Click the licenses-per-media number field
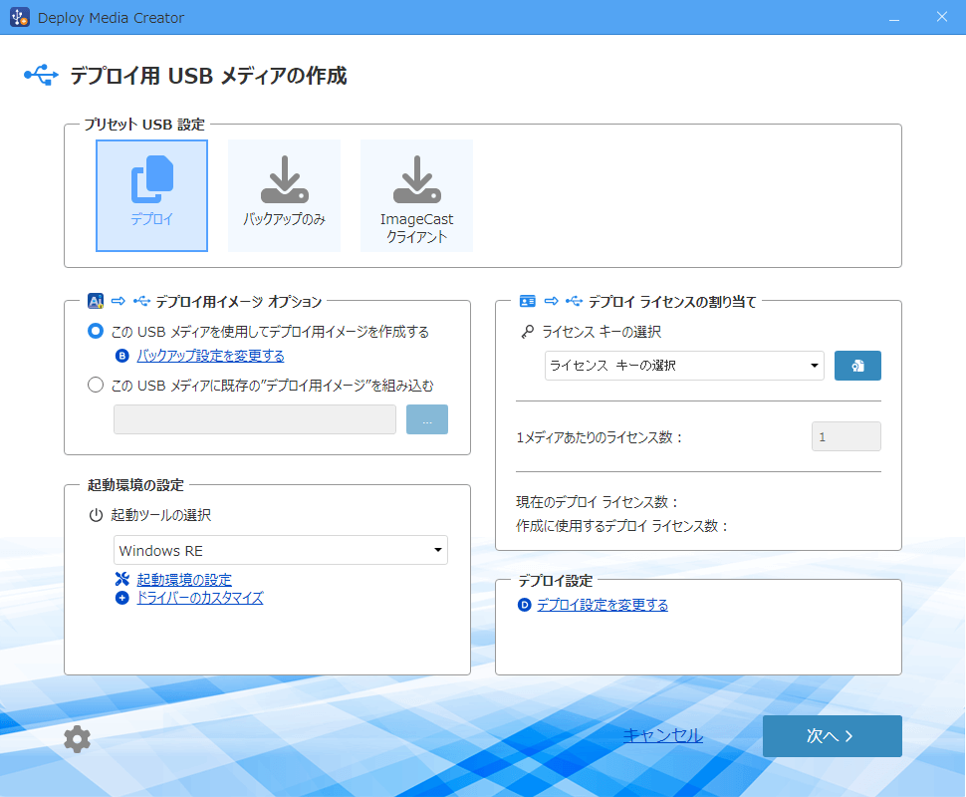This screenshot has height=797, width=966. pyautogui.click(x=845, y=436)
